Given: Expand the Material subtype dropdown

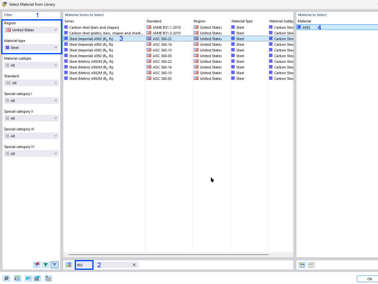Looking at the screenshot, I should click(x=31, y=65).
